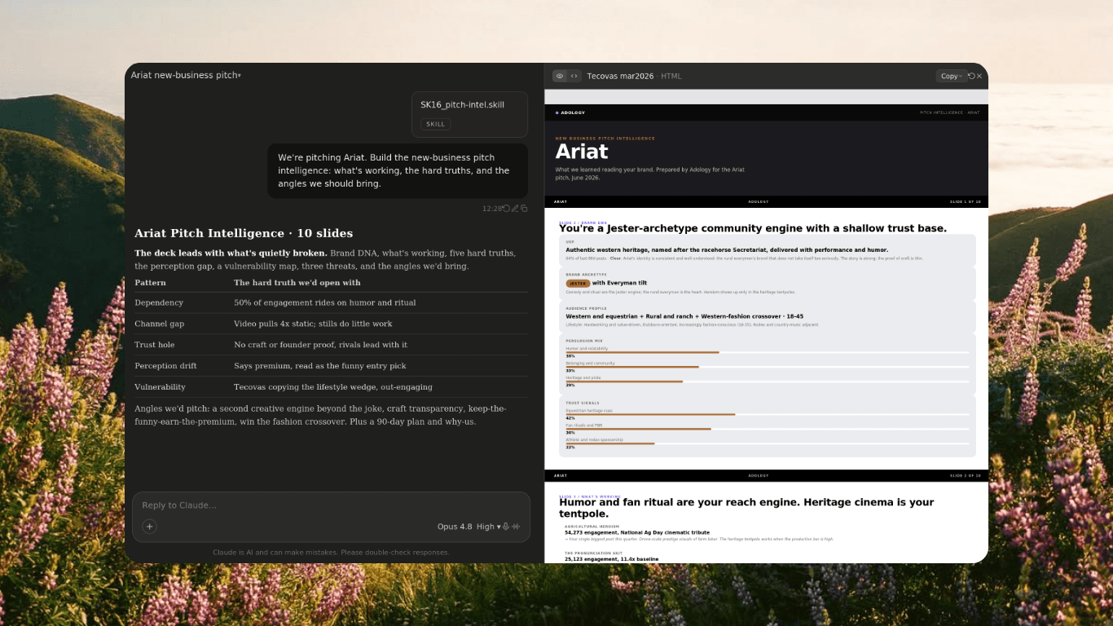
Task: Click the 'Tecovas copying the lifestyle wedge' cell
Action: 333,387
